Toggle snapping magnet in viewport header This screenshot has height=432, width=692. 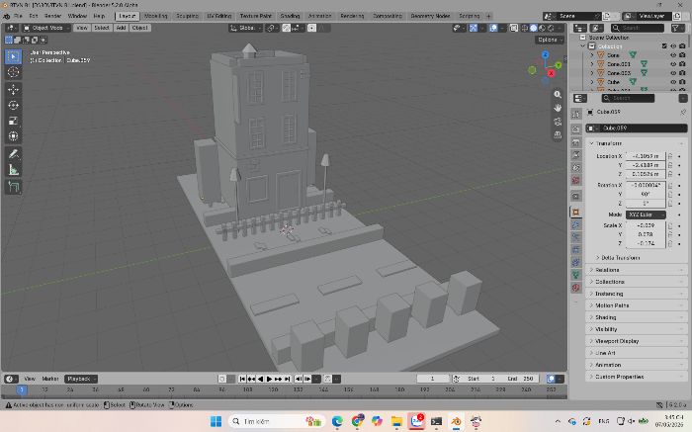[x=286, y=28]
